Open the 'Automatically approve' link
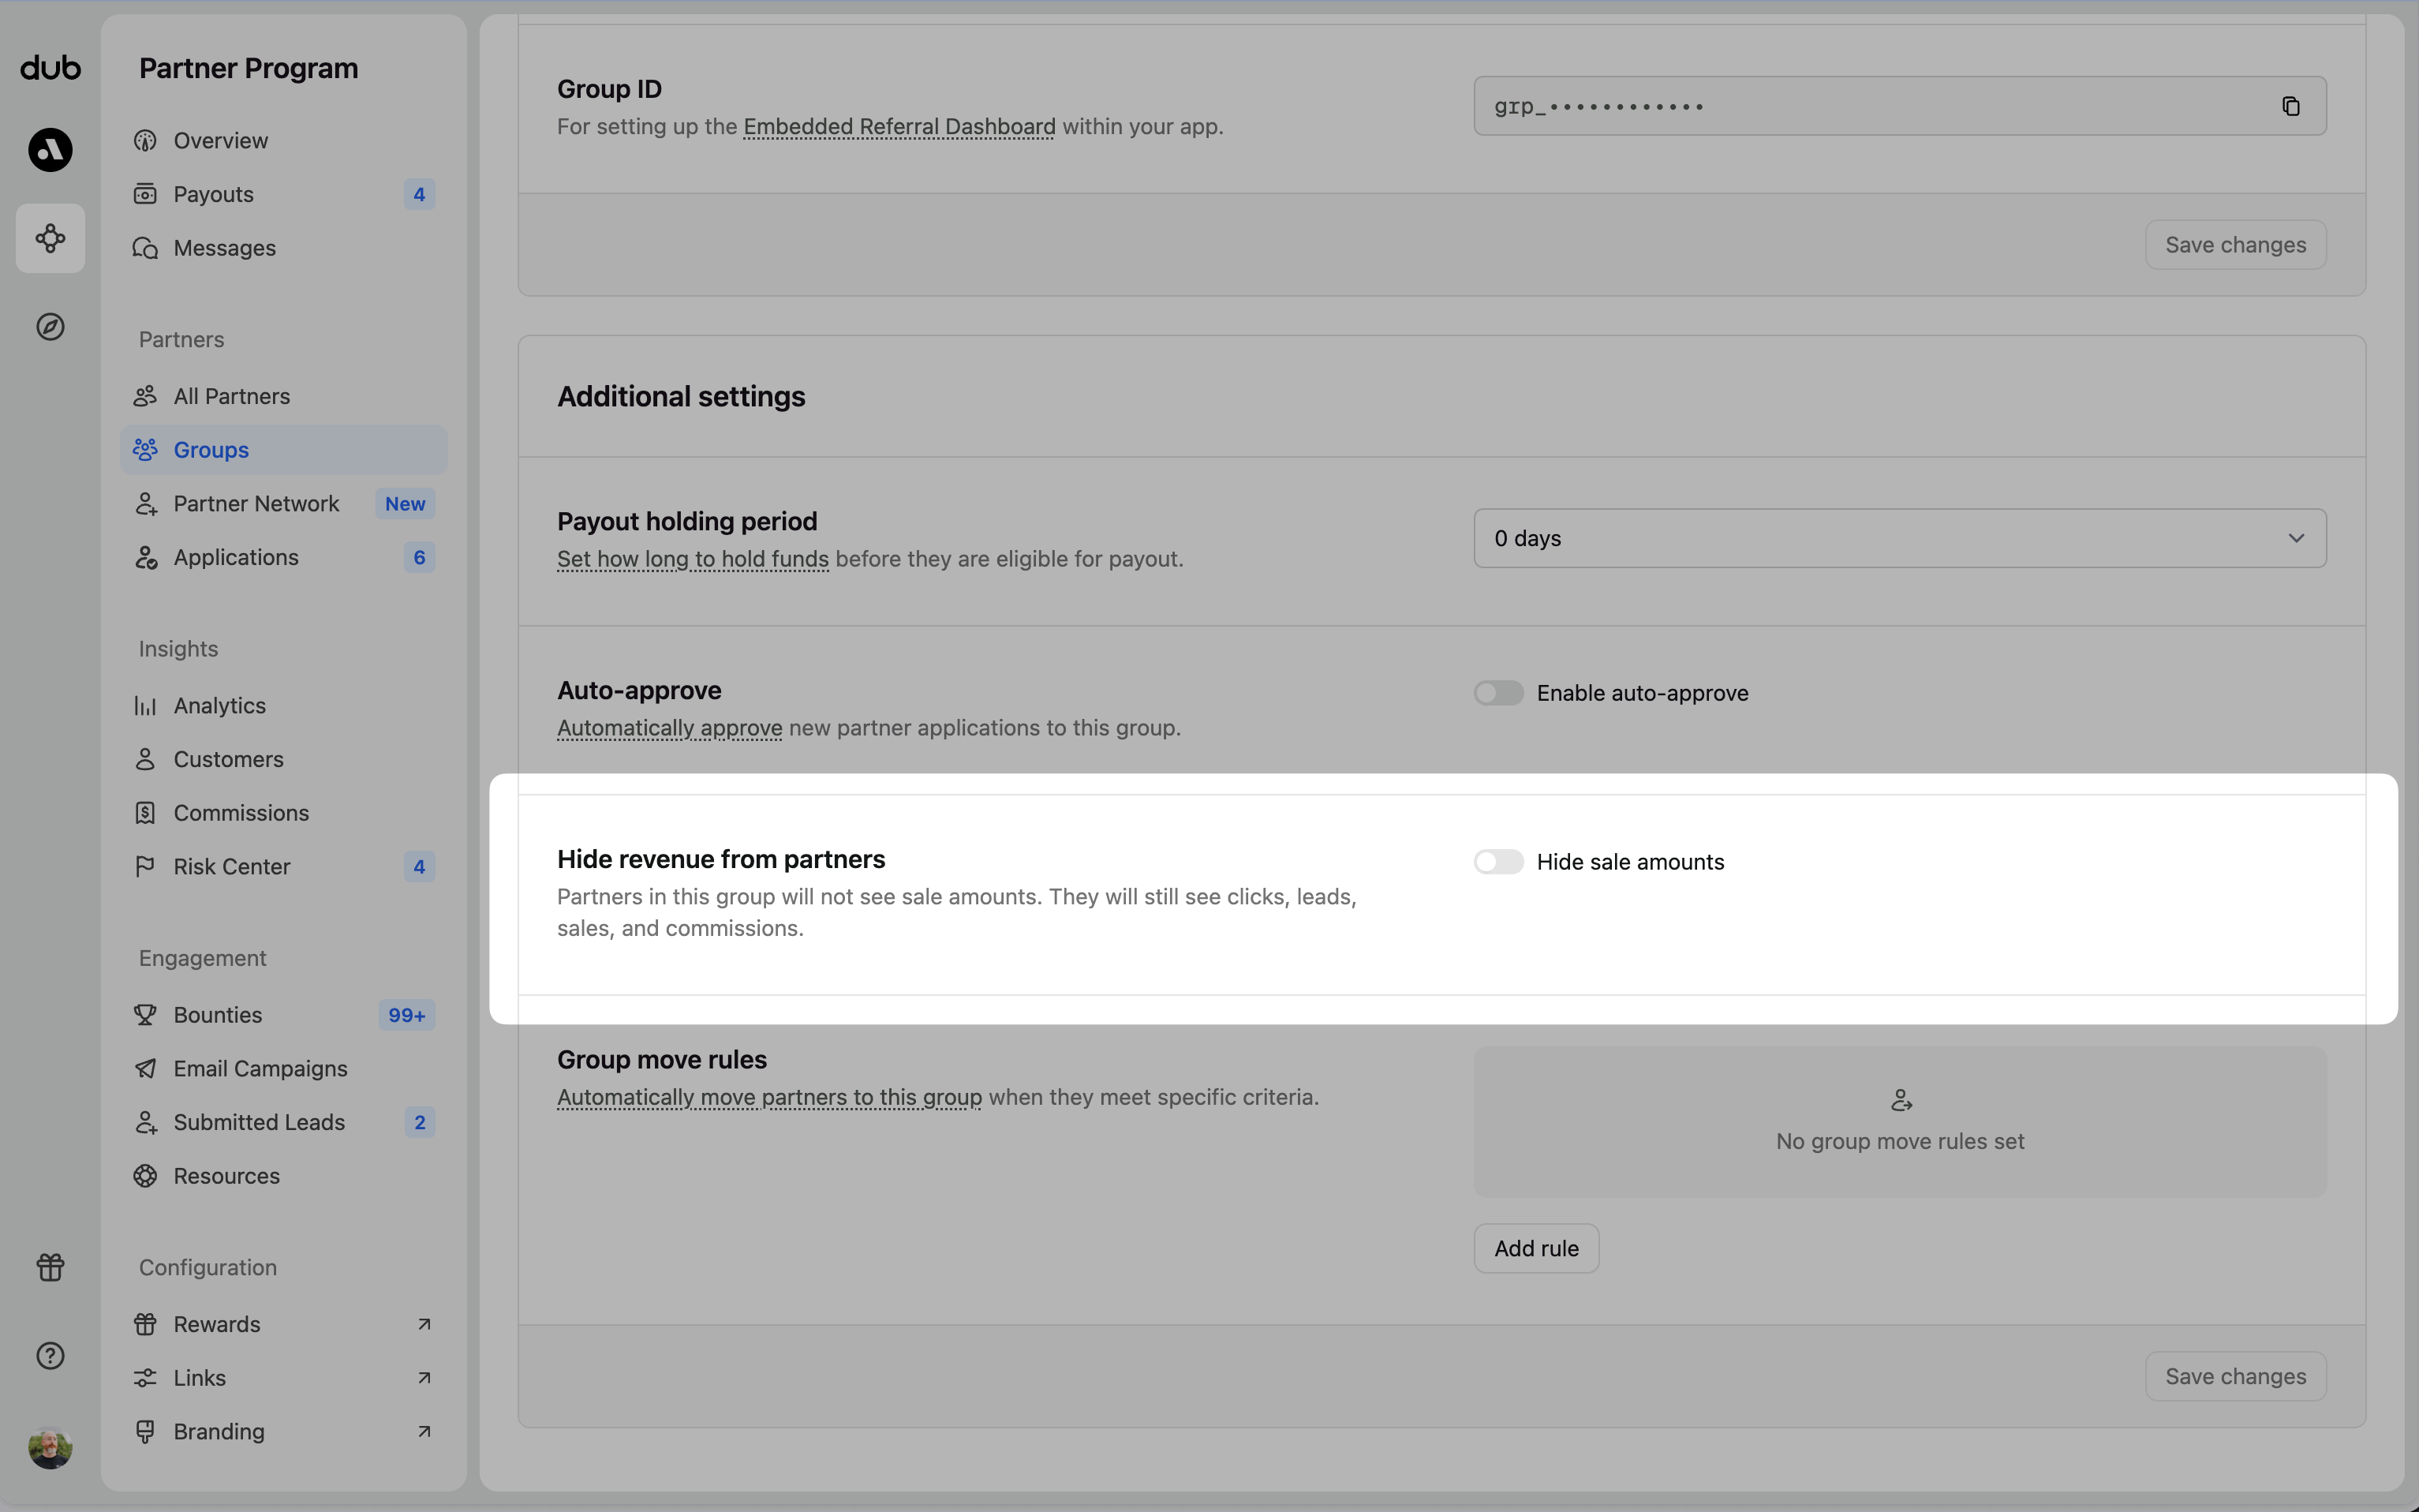This screenshot has height=1512, width=2419. 670,728
